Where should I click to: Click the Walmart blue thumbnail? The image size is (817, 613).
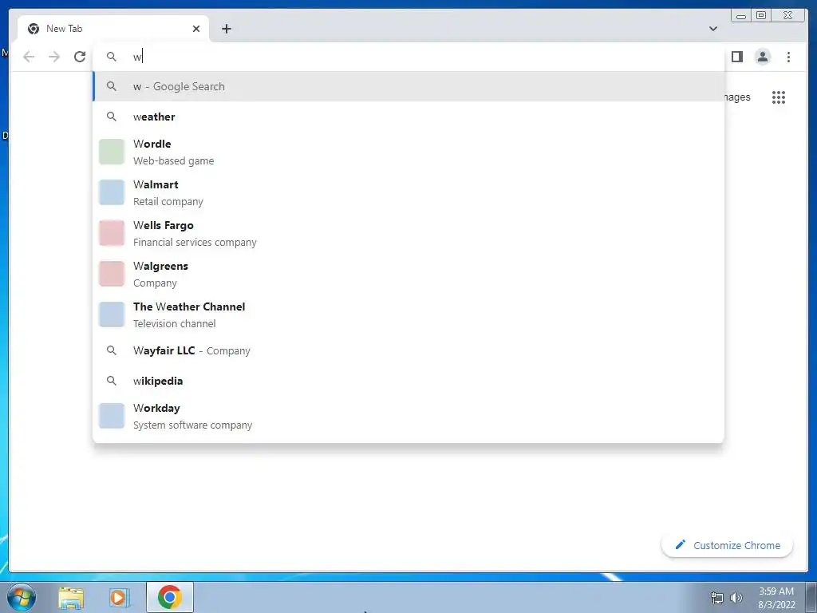pos(112,192)
